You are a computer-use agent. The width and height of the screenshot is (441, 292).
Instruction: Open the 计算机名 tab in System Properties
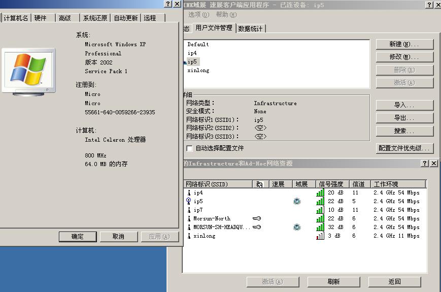point(16,18)
